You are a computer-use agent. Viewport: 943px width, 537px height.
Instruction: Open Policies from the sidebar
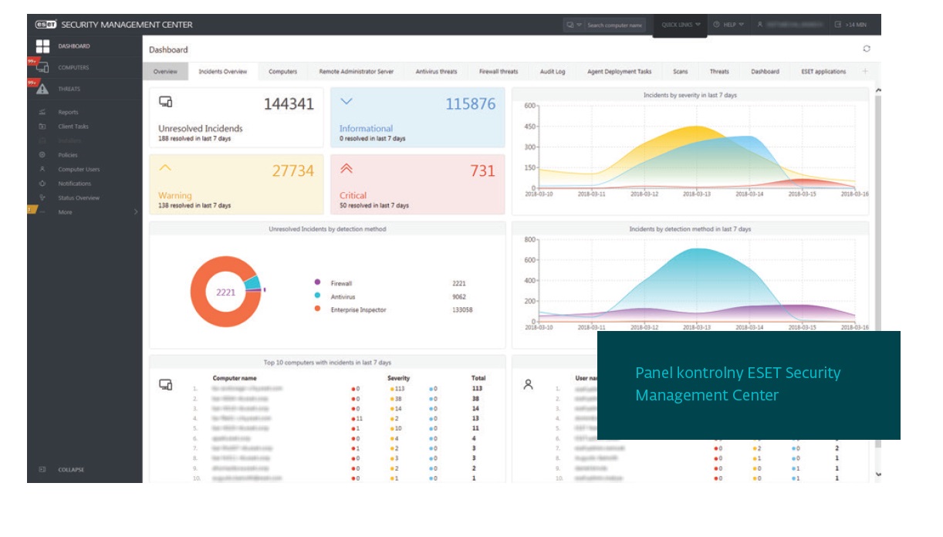point(68,155)
